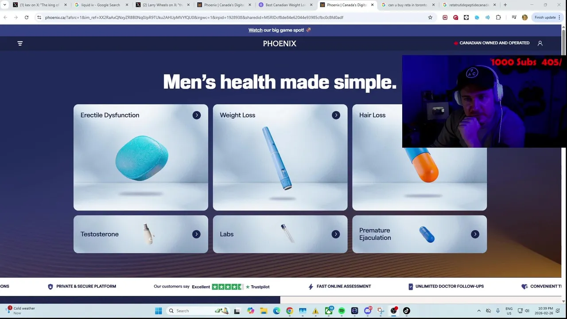The height and width of the screenshot is (319, 567).
Task: Switch to the 'liquid iv - Google Search' tab
Action: pyautogui.click(x=101, y=5)
